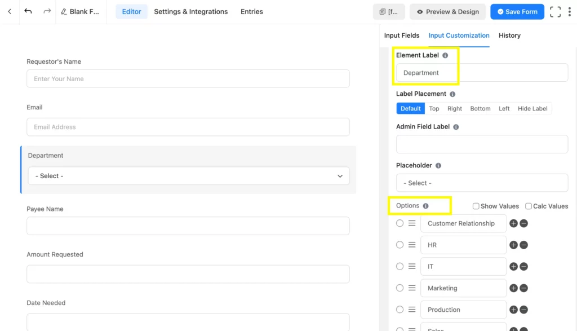The image size is (577, 331).
Task: Open the History tab
Action: coord(509,36)
